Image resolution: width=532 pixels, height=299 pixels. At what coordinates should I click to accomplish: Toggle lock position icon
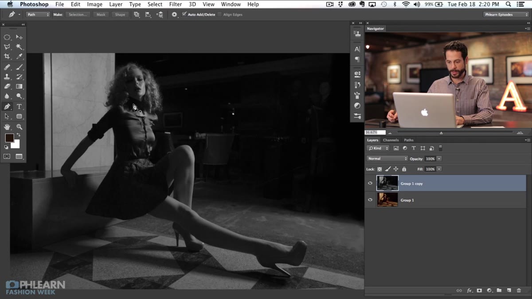pyautogui.click(x=396, y=169)
